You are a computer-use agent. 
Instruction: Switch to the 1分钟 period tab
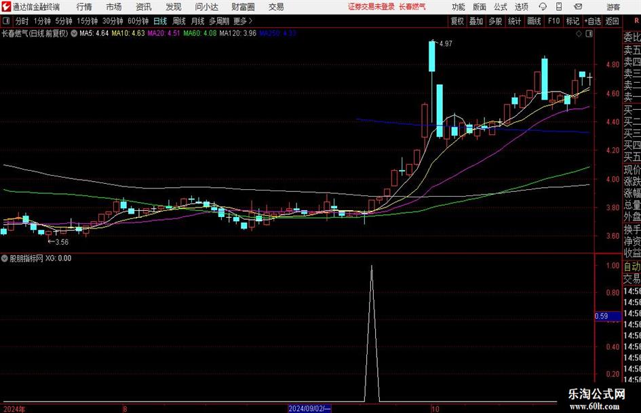coord(42,21)
